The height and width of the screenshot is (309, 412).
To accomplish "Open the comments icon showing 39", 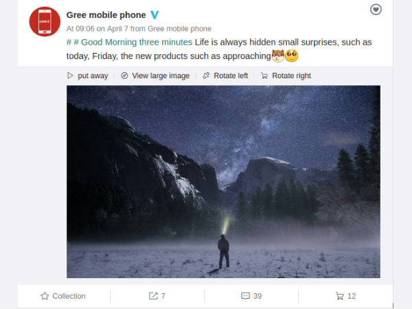I will click(x=245, y=296).
